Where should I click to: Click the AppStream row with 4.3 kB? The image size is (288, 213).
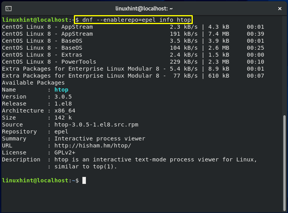click(x=133, y=27)
